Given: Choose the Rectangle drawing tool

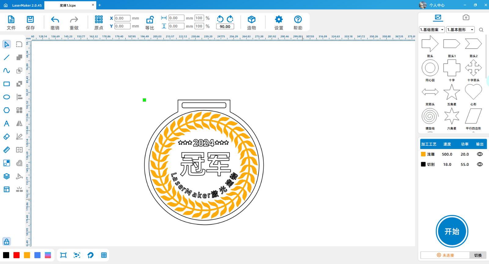Looking at the screenshot, I should click(6, 84).
